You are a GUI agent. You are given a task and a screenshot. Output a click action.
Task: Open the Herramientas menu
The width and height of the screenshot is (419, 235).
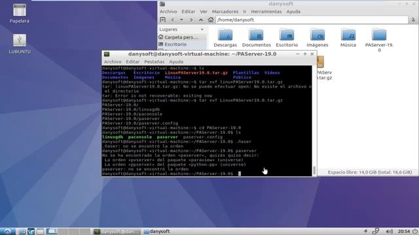click(266, 12)
